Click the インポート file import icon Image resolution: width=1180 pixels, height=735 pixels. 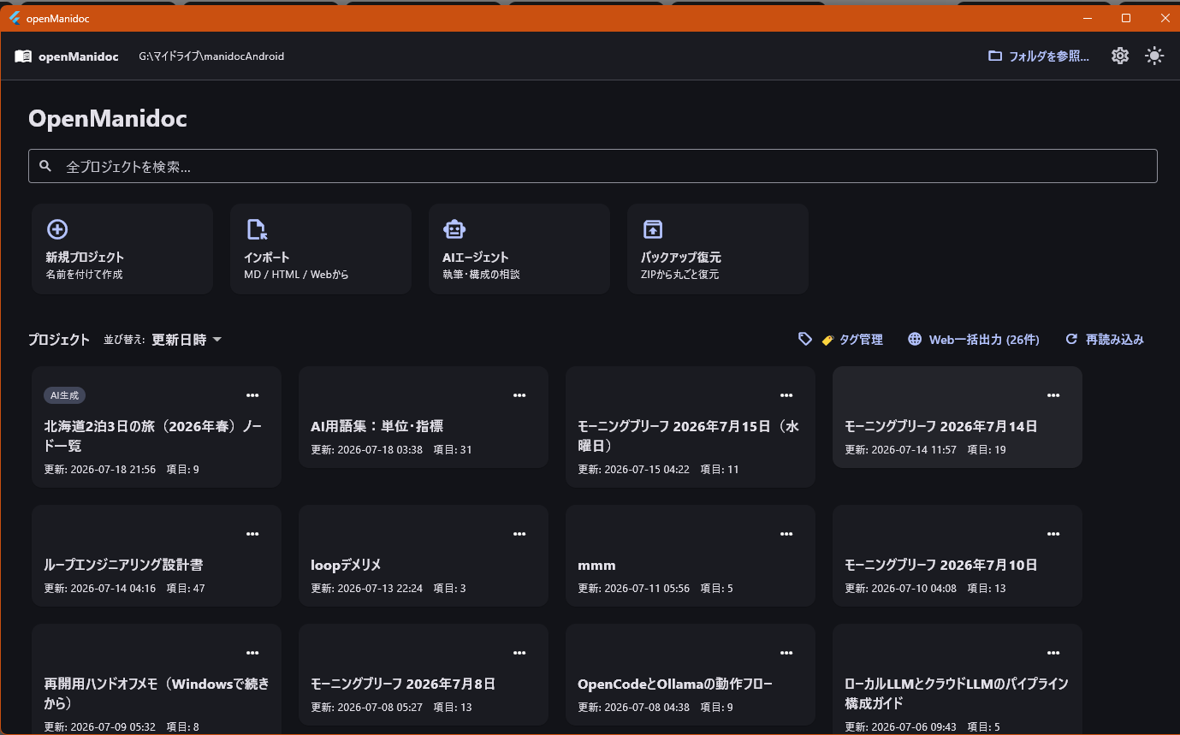click(256, 229)
